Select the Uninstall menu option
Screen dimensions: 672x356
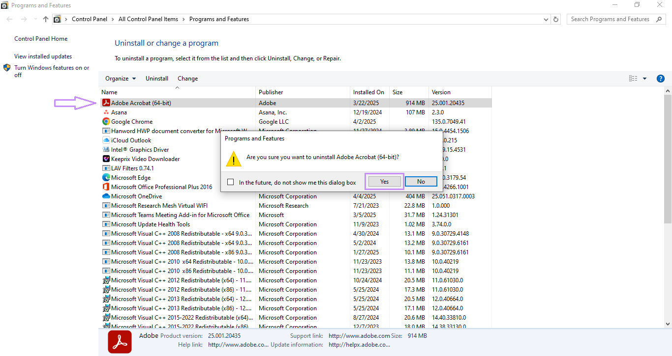156,78
